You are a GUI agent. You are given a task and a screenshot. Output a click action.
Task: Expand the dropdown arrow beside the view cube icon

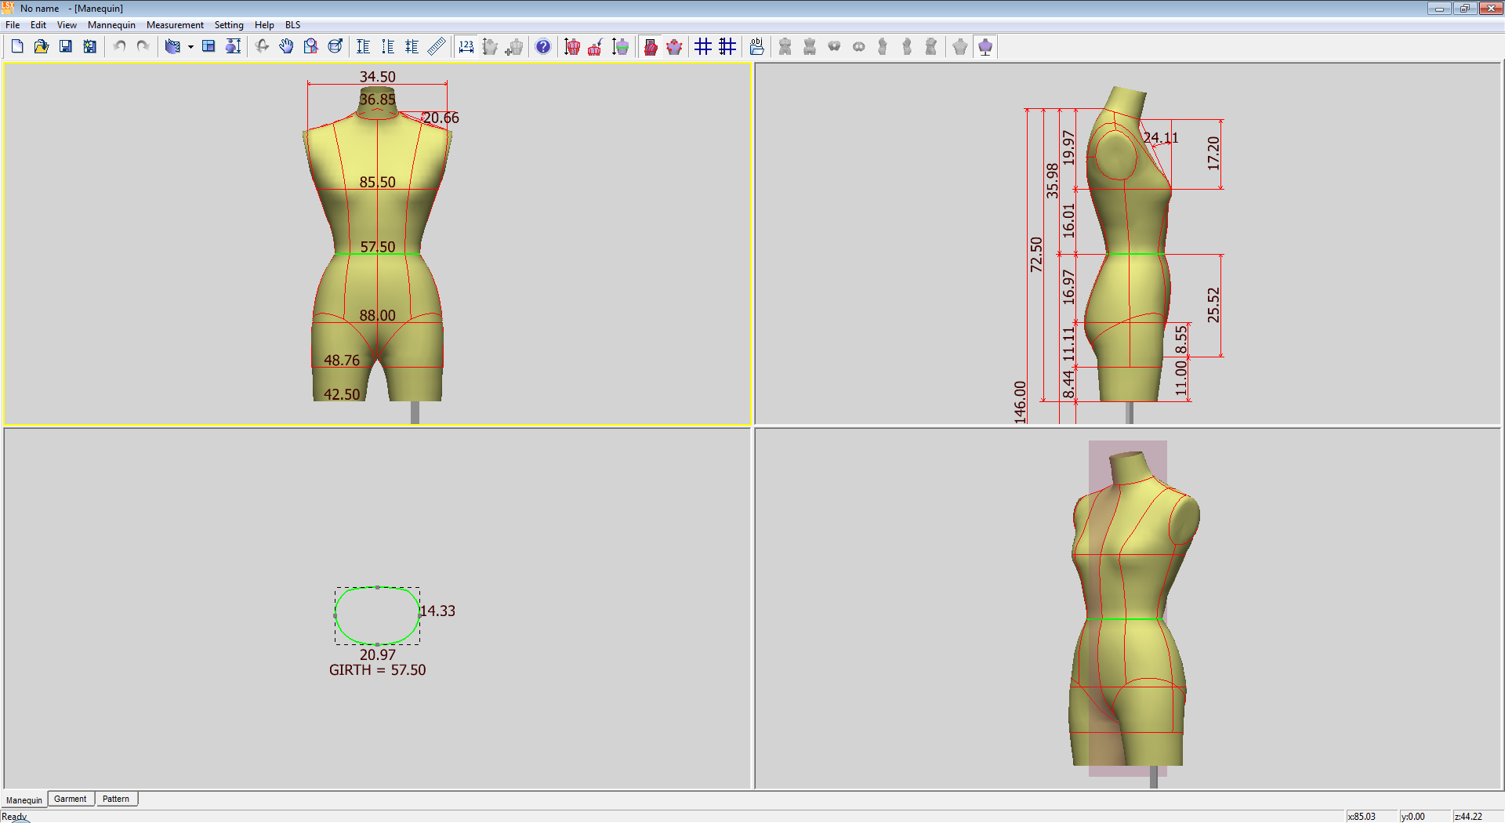pos(190,47)
